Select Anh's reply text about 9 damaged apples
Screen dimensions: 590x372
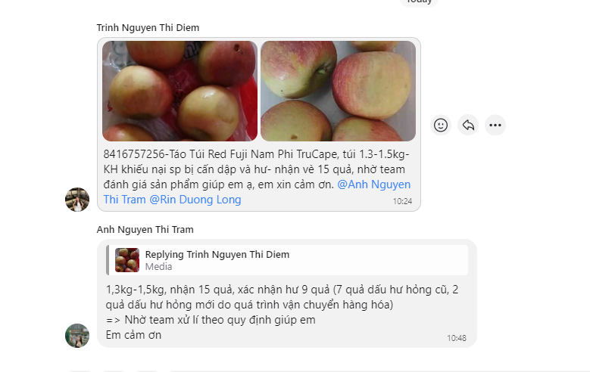pos(282,297)
